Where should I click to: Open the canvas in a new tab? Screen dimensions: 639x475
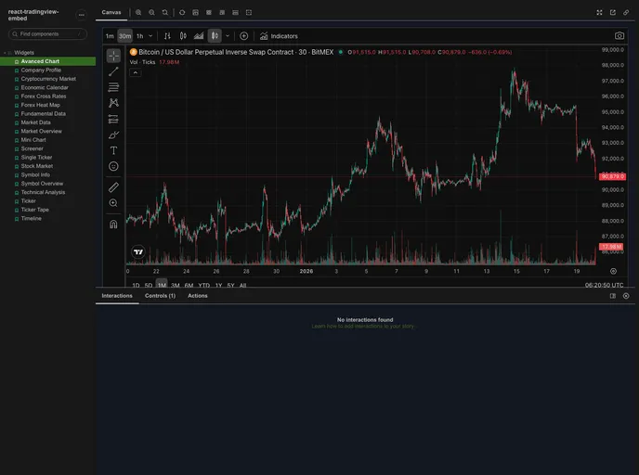click(612, 13)
